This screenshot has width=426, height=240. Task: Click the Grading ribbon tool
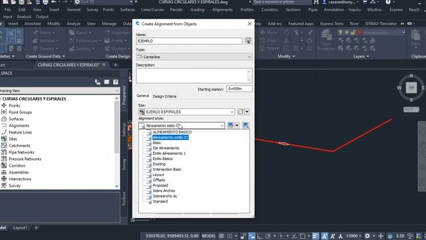pos(82,49)
